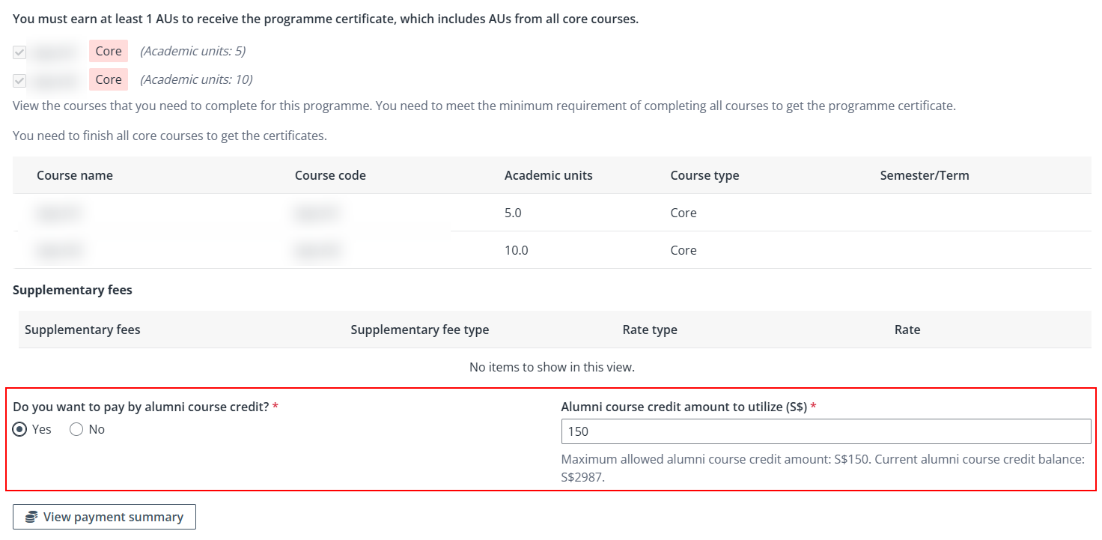Click the Rate column header
Viewport: 1102px width, 540px height.
click(907, 330)
